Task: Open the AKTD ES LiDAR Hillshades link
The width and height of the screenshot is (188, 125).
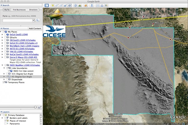Action: coord(22,49)
